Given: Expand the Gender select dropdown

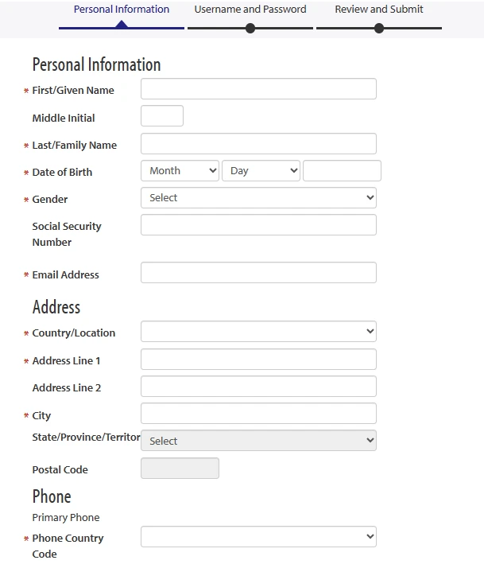Looking at the screenshot, I should coord(258,198).
